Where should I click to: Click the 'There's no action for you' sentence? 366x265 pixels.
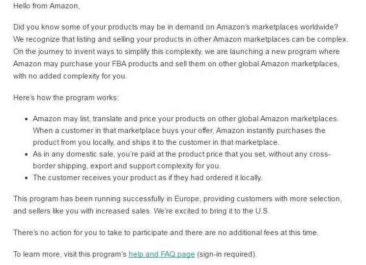[x=166, y=233]
